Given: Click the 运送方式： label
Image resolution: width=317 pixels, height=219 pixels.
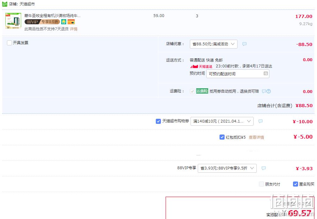Looking at the screenshot, I should (x=175, y=60).
